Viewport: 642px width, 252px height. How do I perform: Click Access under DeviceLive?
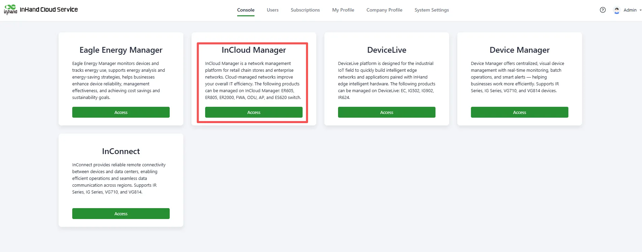coord(387,112)
